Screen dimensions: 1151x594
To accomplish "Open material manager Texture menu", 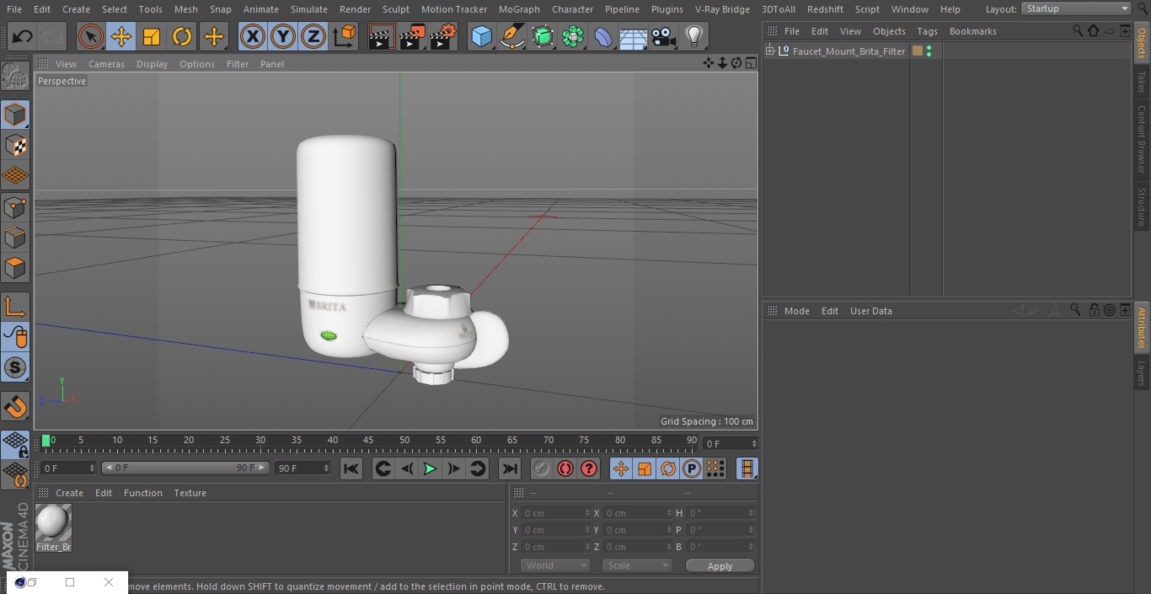I will [x=190, y=493].
